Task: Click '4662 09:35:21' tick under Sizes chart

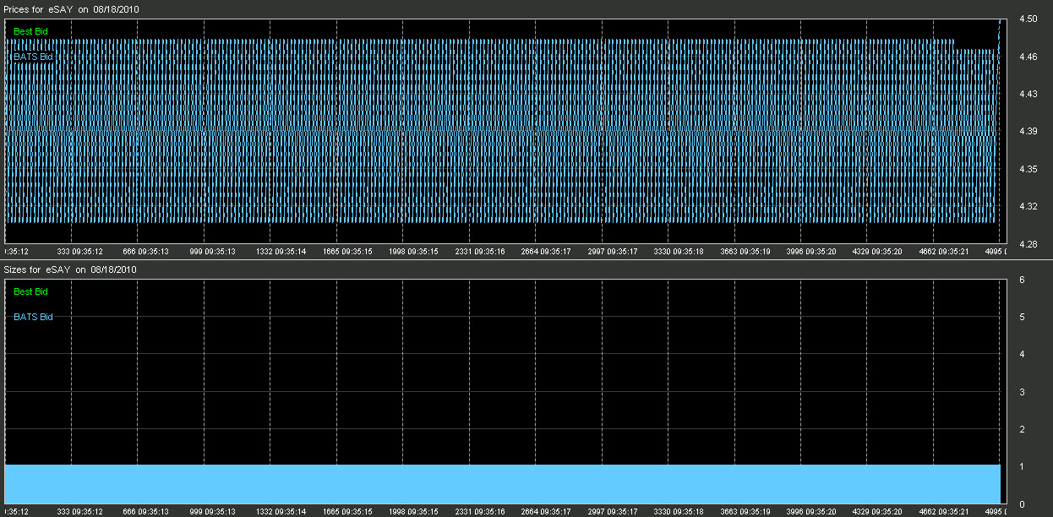Action: [x=945, y=512]
